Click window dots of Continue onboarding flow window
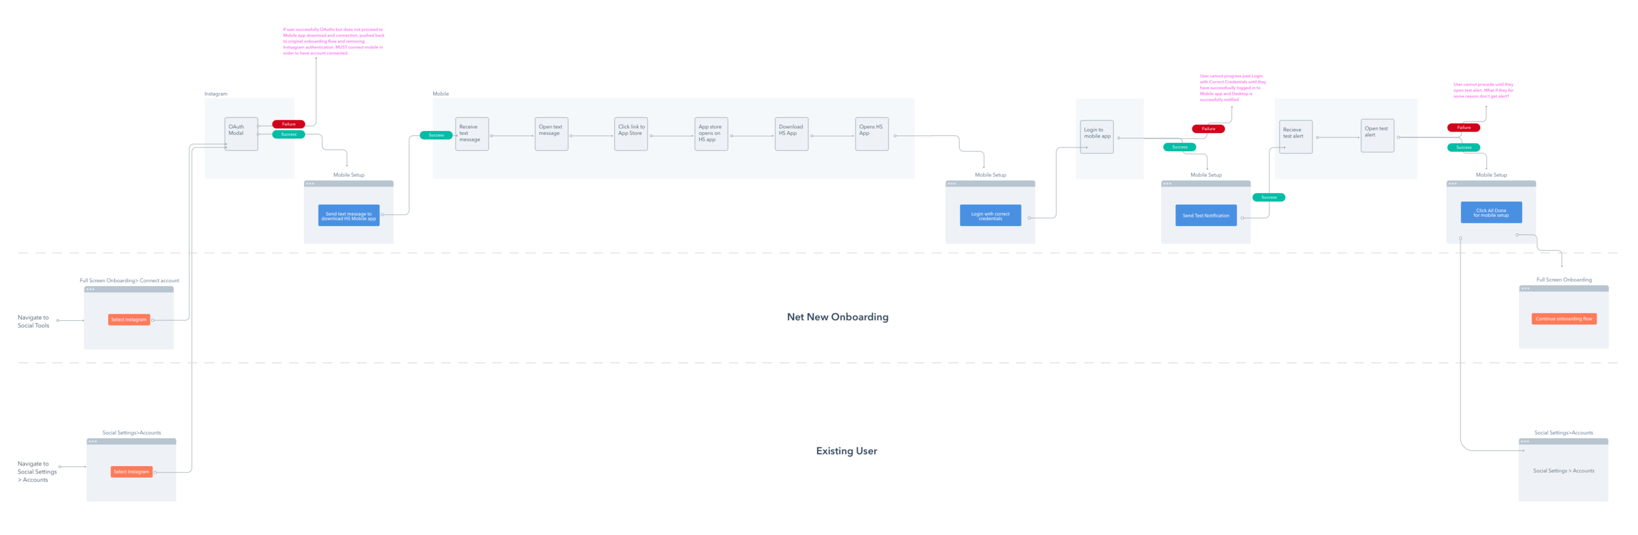Screen dimensions: 1638x535 pyautogui.click(x=1525, y=289)
